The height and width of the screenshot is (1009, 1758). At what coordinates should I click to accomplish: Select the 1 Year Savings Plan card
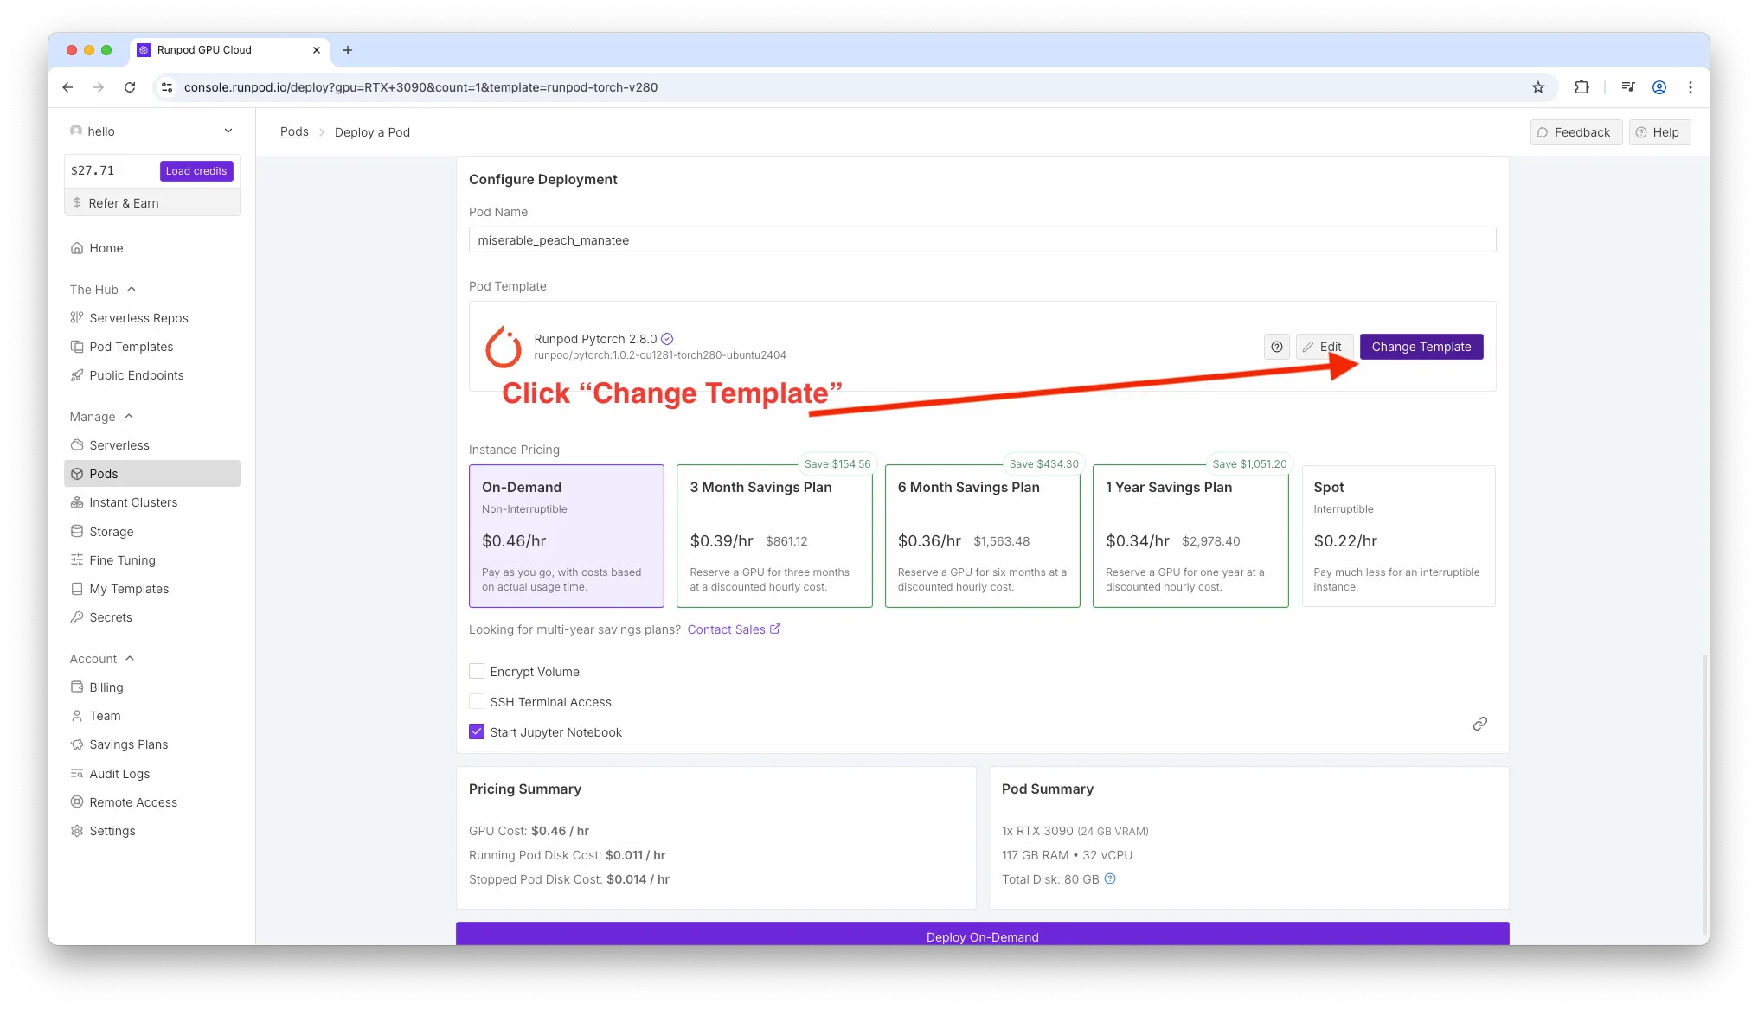pyautogui.click(x=1190, y=536)
